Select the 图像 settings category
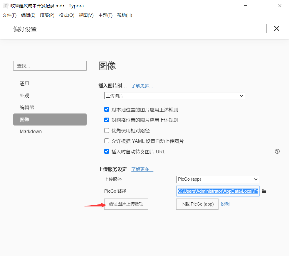The image size is (289, 256). pos(50,119)
